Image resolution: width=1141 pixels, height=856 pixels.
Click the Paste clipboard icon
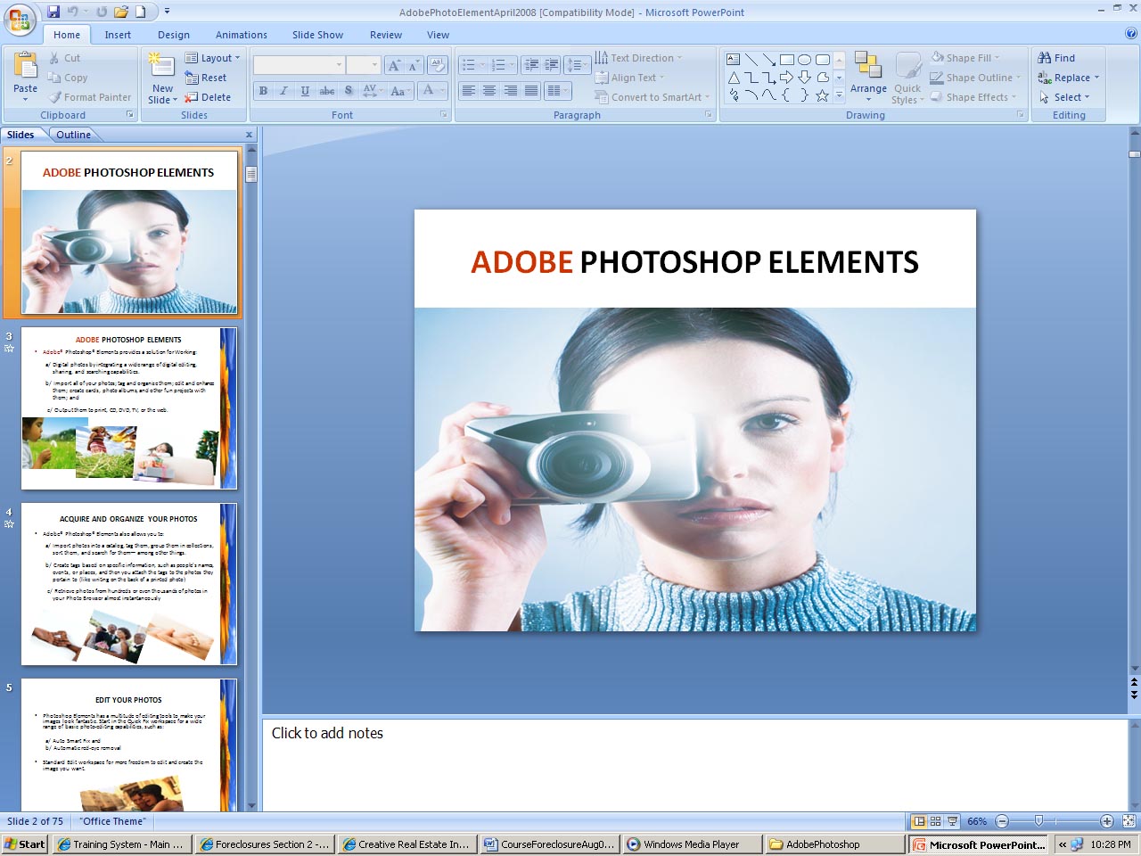(x=25, y=66)
